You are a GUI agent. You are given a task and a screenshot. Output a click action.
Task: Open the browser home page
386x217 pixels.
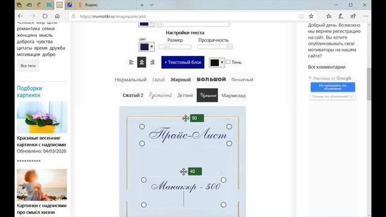point(57,16)
